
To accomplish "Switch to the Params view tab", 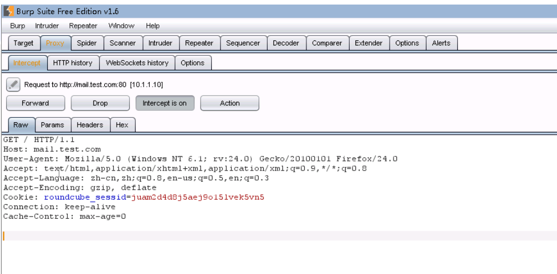I will [x=52, y=124].
